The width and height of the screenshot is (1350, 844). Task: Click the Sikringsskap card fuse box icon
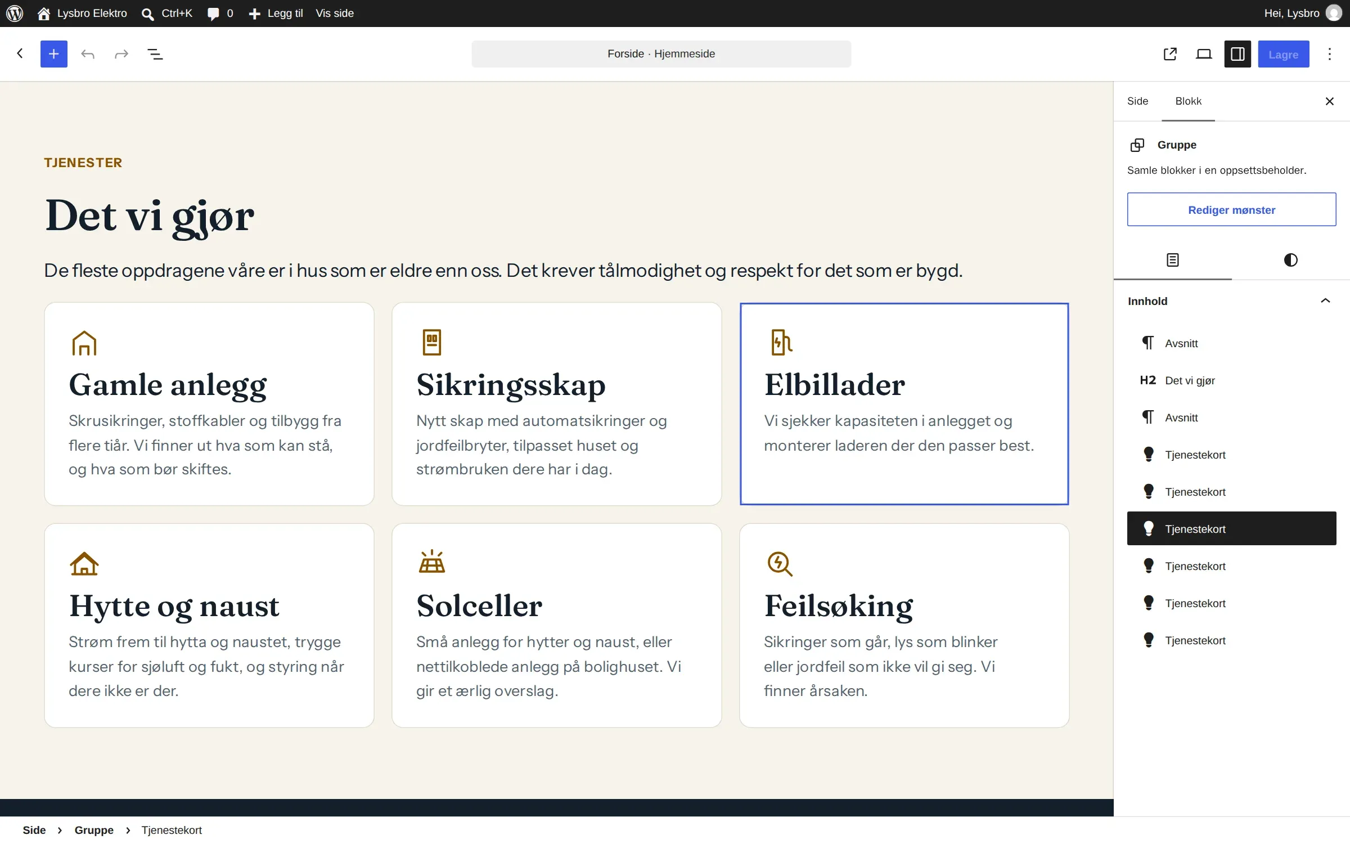pos(432,343)
